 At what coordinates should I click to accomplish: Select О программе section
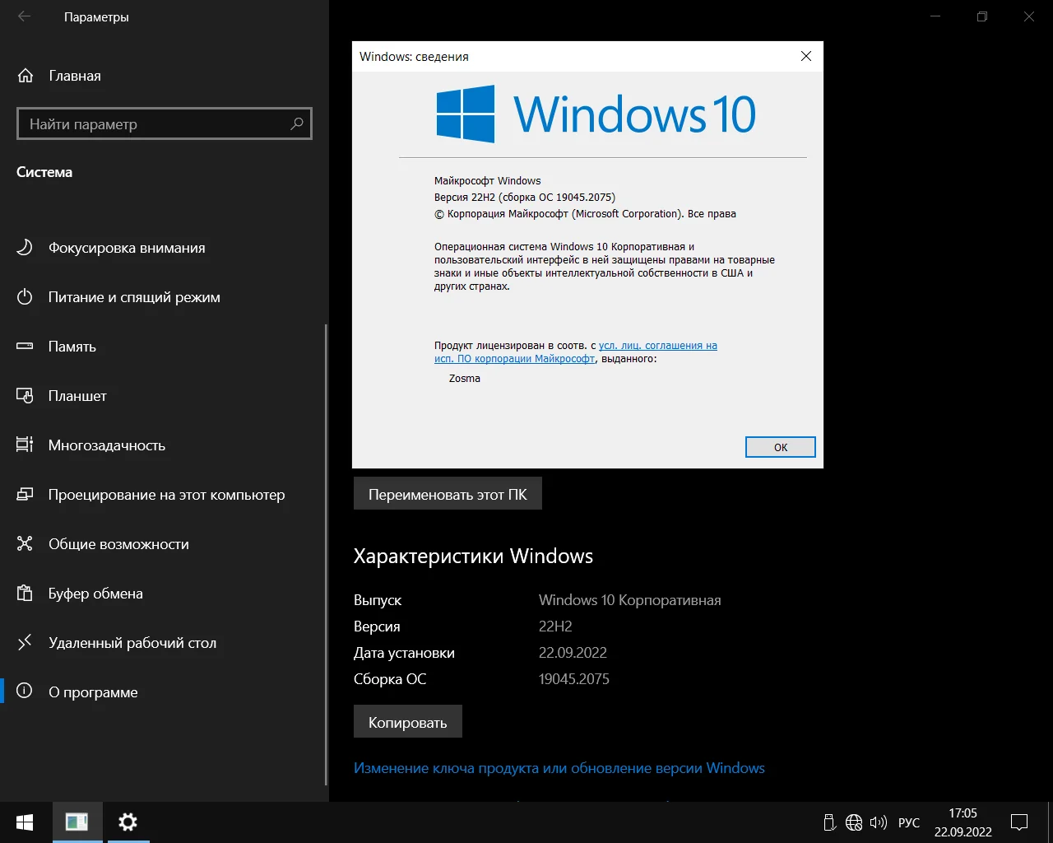(163, 692)
